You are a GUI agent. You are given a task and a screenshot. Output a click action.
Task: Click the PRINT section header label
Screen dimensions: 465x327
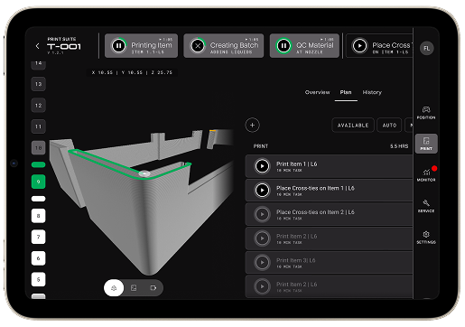pos(261,146)
